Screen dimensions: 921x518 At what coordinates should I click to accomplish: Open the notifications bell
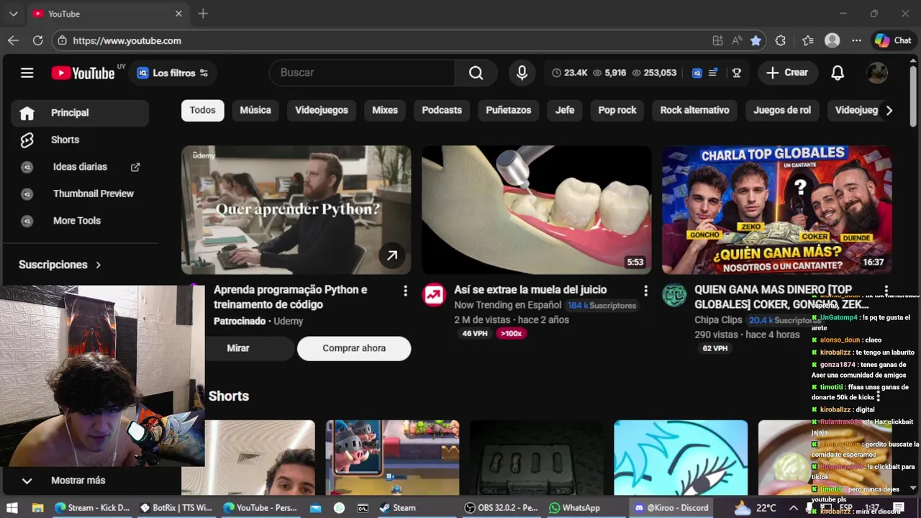pos(838,73)
